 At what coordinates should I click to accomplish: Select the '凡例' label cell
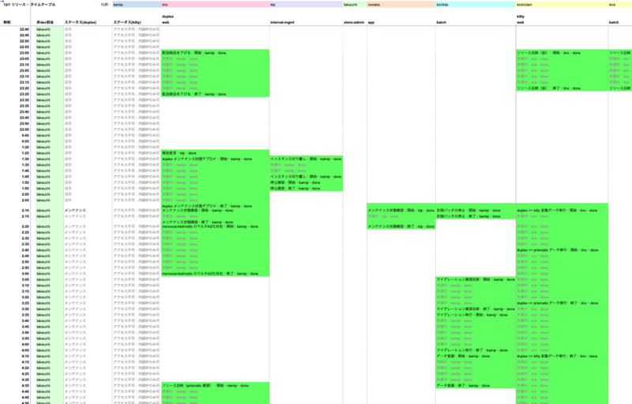(x=104, y=5)
